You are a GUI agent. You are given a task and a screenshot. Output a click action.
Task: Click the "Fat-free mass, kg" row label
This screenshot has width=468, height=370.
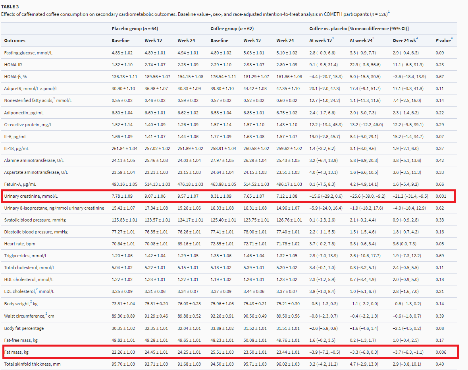(x=21, y=341)
